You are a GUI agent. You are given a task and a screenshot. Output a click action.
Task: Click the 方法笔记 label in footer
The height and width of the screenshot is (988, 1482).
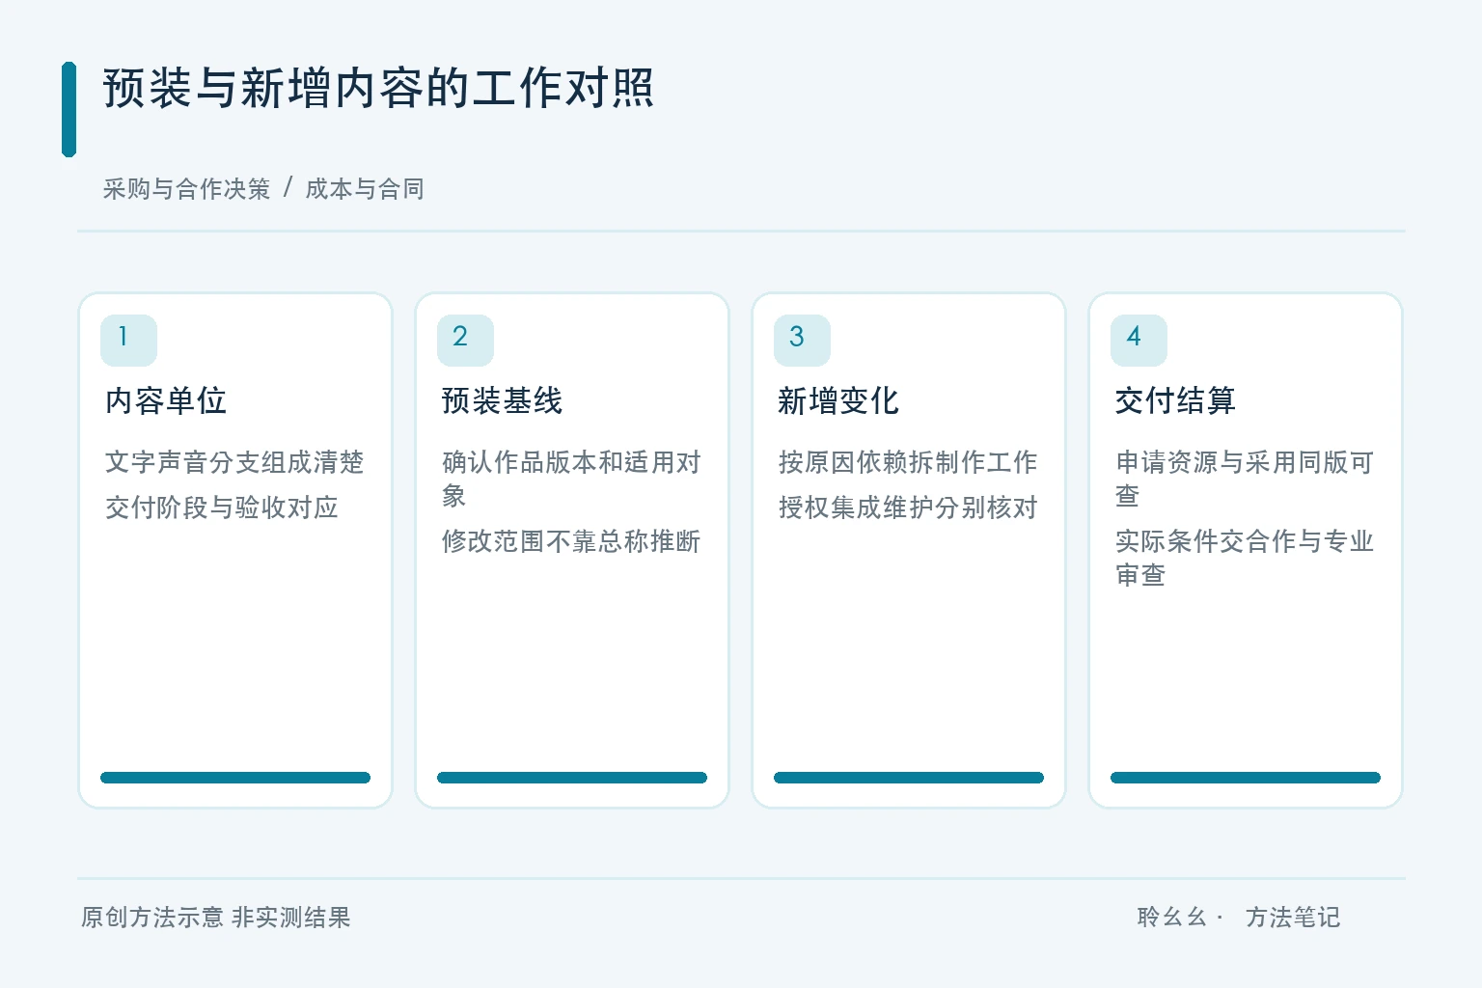(1293, 918)
